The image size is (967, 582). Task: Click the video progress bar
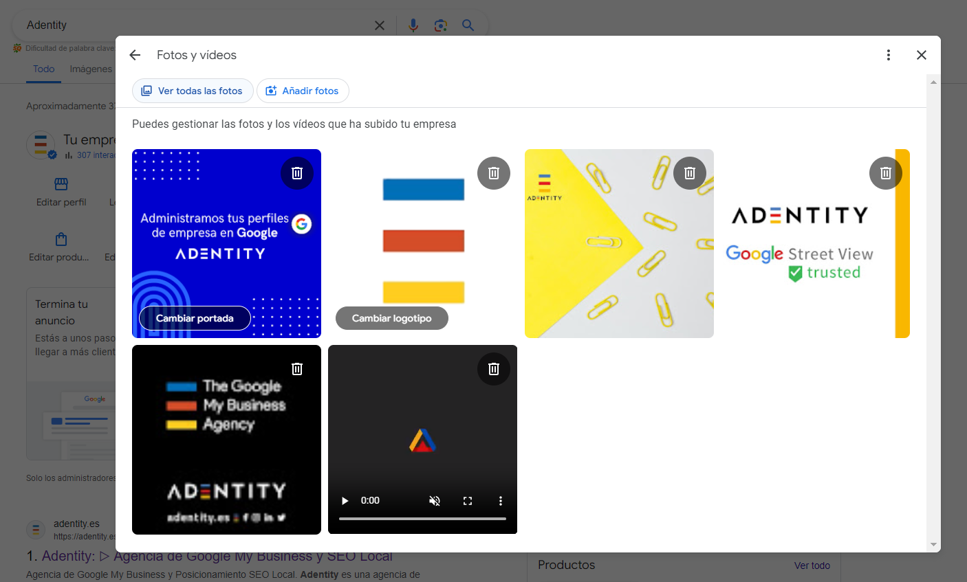coord(422,519)
